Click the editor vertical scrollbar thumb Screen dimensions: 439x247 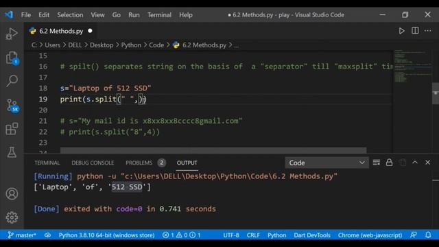click(436, 93)
